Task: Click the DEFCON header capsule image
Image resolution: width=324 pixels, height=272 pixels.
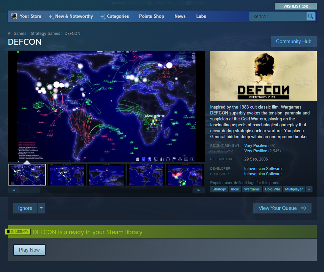Action: (264, 76)
